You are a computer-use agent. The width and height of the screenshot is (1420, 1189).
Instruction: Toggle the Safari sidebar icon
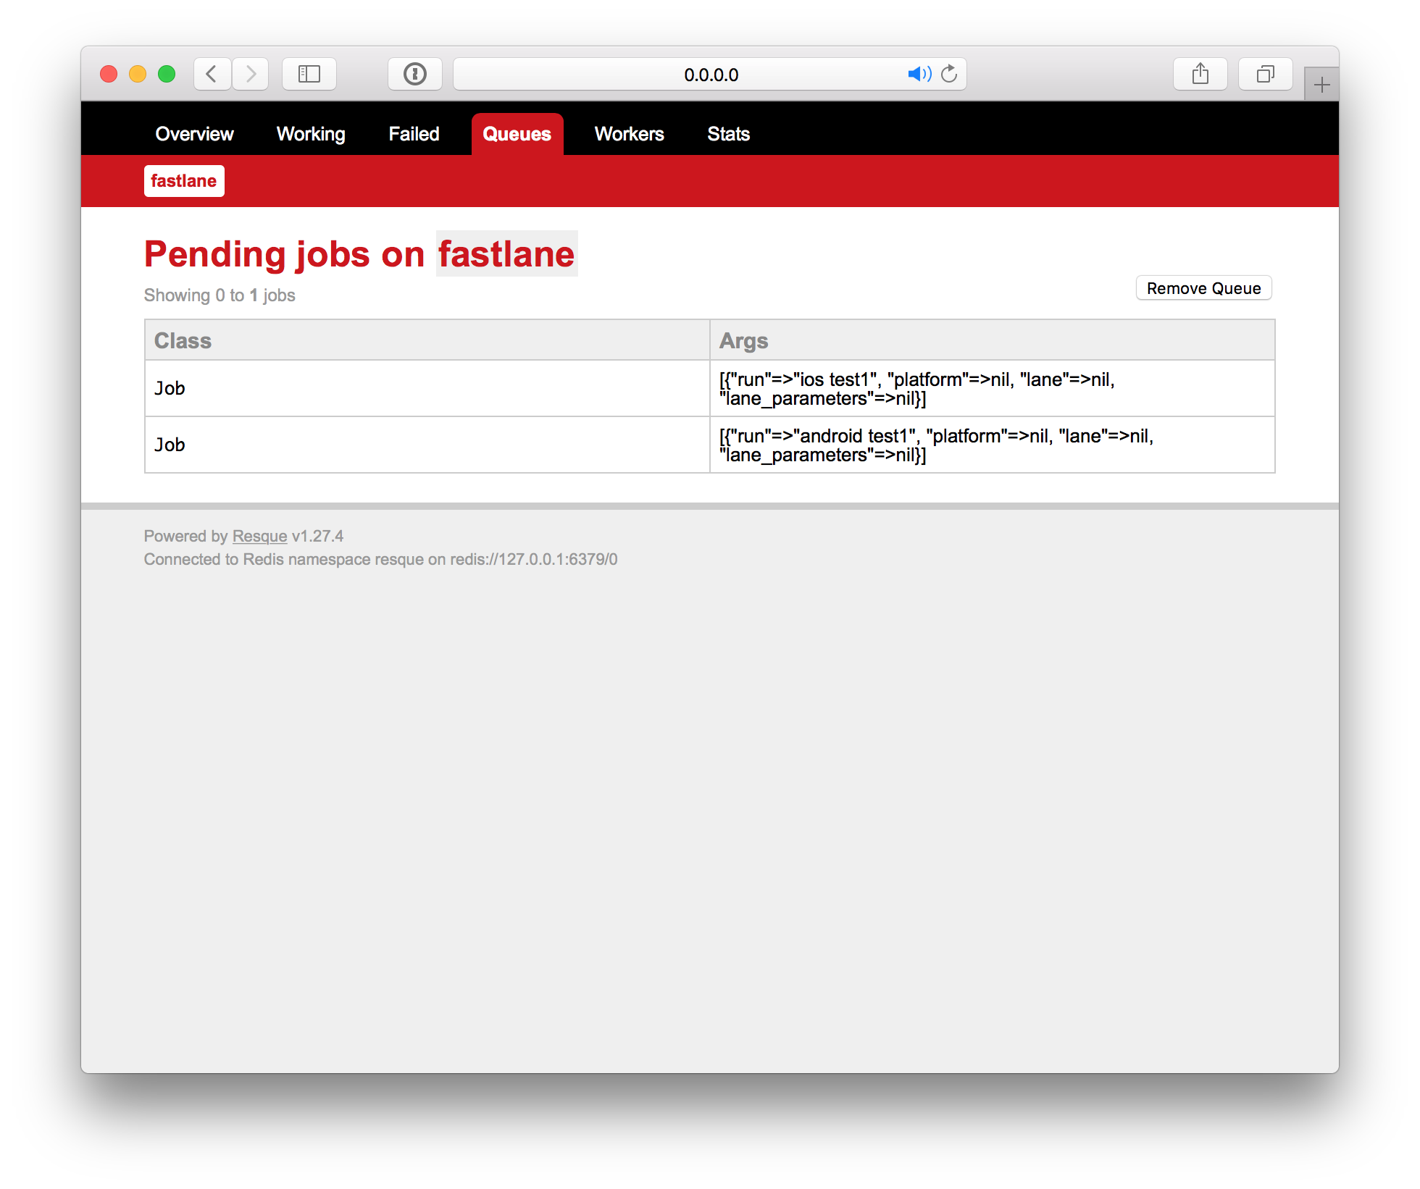309,74
